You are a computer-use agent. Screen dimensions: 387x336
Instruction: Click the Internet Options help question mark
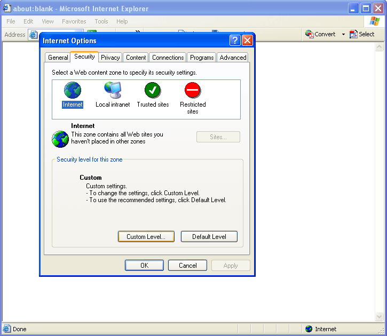[x=235, y=41]
